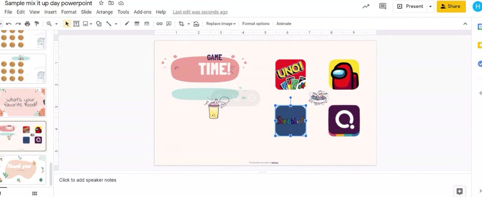Click the Move to folder icon
This screenshot has height=197, width=482.
click(111, 3)
